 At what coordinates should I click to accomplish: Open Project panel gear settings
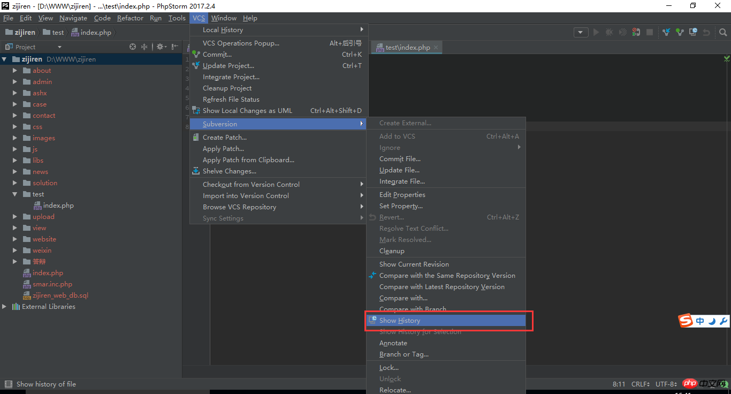click(161, 47)
